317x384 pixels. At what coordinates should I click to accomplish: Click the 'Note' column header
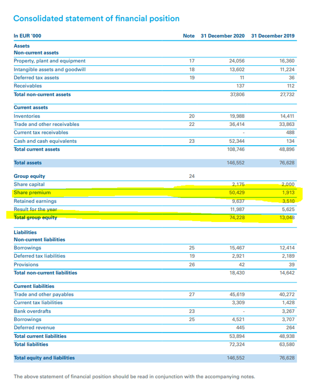click(x=189, y=36)
